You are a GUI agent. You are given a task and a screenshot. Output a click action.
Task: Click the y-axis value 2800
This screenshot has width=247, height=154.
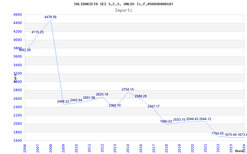[18, 90]
